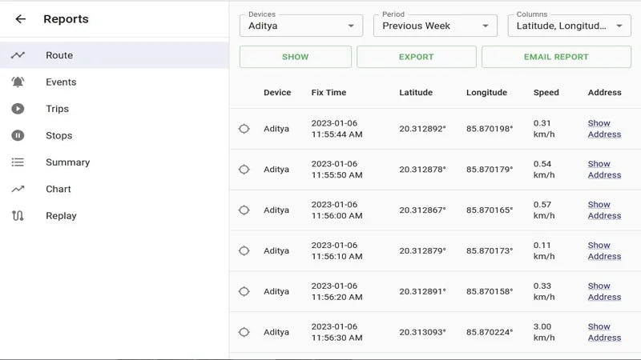Open the Devices dropdown showing Aditya
This screenshot has width=641, height=360.
pos(300,26)
